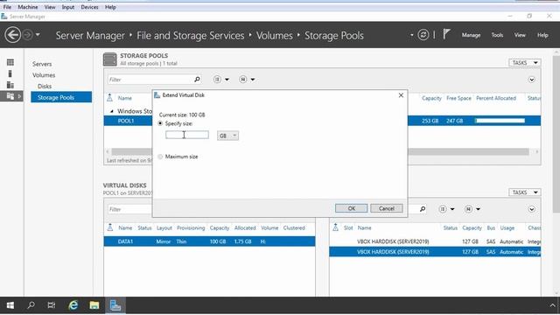Click the Virtual Disks filter box

tap(129, 209)
